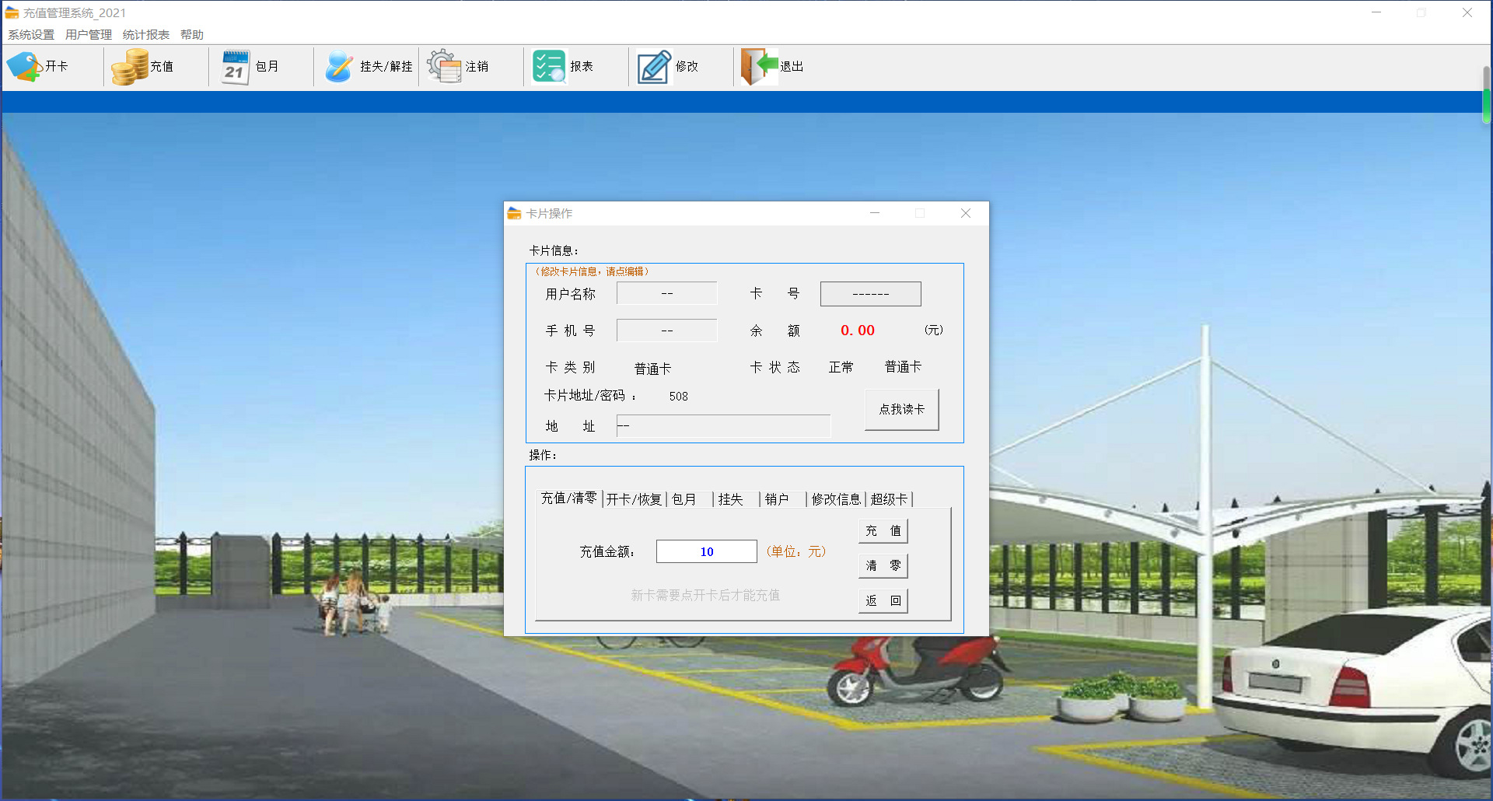Open the 充值 recharge coins icon
This screenshot has height=801, width=1493.
(129, 67)
